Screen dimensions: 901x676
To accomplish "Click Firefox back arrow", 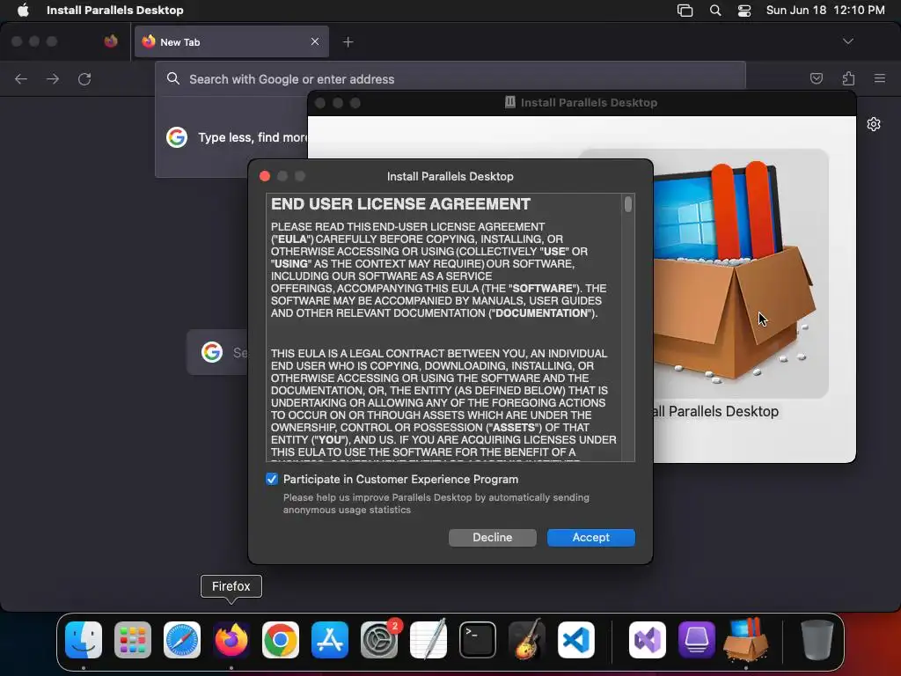I will (x=21, y=78).
